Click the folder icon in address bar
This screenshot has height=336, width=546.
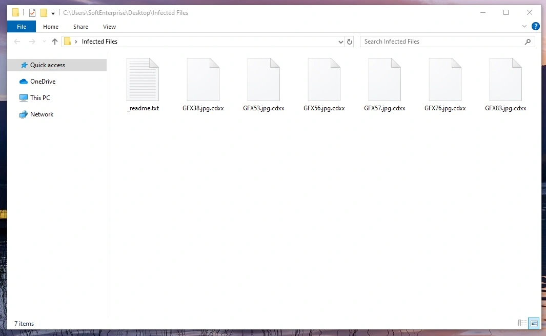point(68,42)
